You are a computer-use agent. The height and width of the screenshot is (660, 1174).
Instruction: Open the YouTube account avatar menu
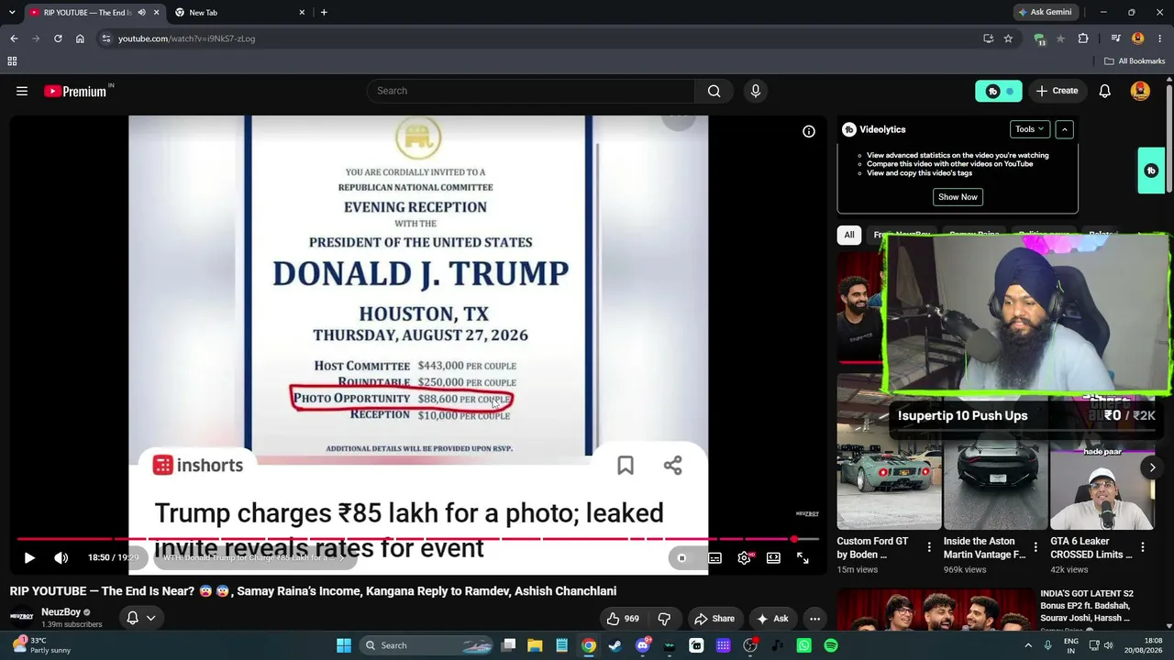[x=1140, y=91]
